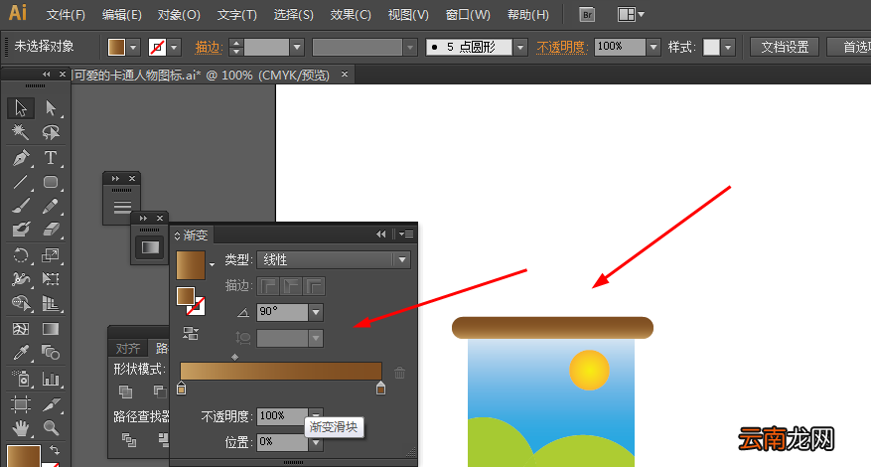Screen dimensions: 871x467
Task: Select the left gradient stop
Action: pos(181,389)
